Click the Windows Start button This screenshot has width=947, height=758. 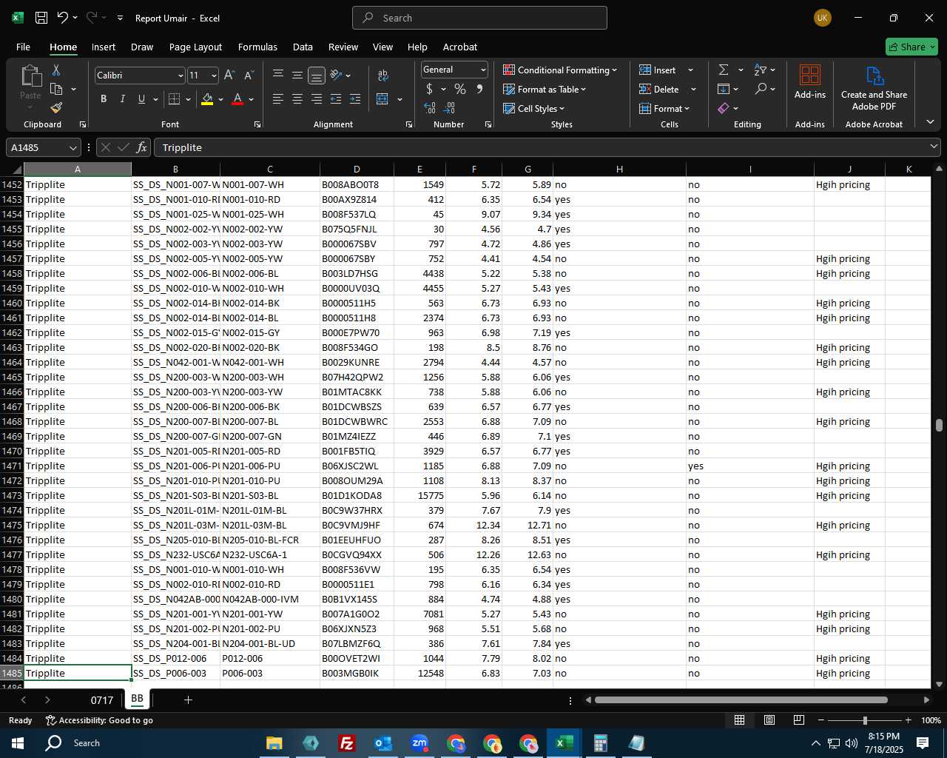(x=18, y=742)
